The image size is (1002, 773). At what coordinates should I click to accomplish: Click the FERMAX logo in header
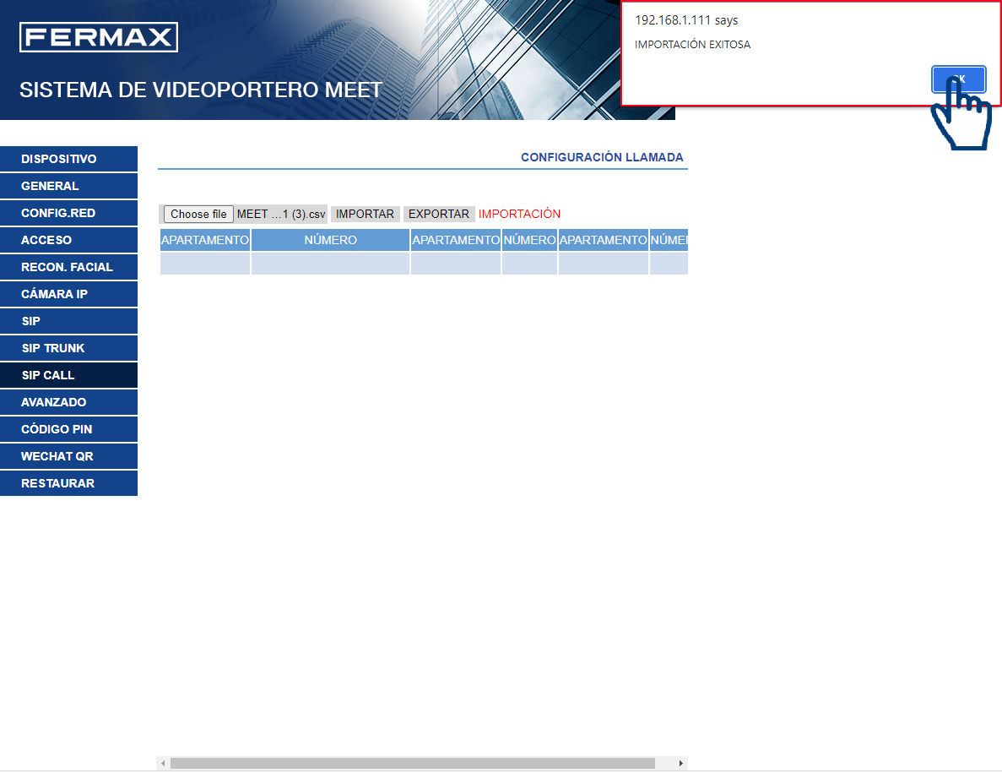(x=99, y=38)
